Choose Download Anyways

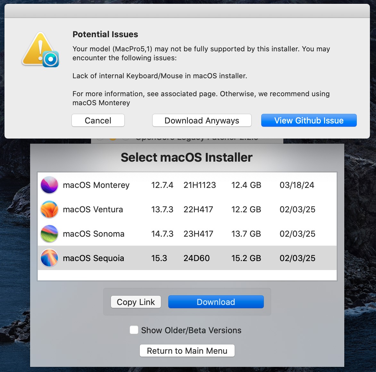tap(202, 120)
